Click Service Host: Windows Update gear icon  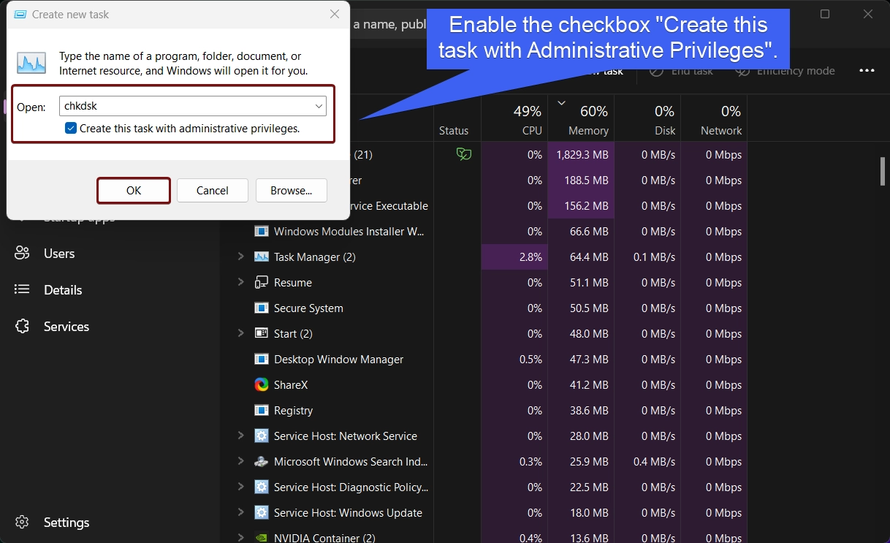coord(262,513)
